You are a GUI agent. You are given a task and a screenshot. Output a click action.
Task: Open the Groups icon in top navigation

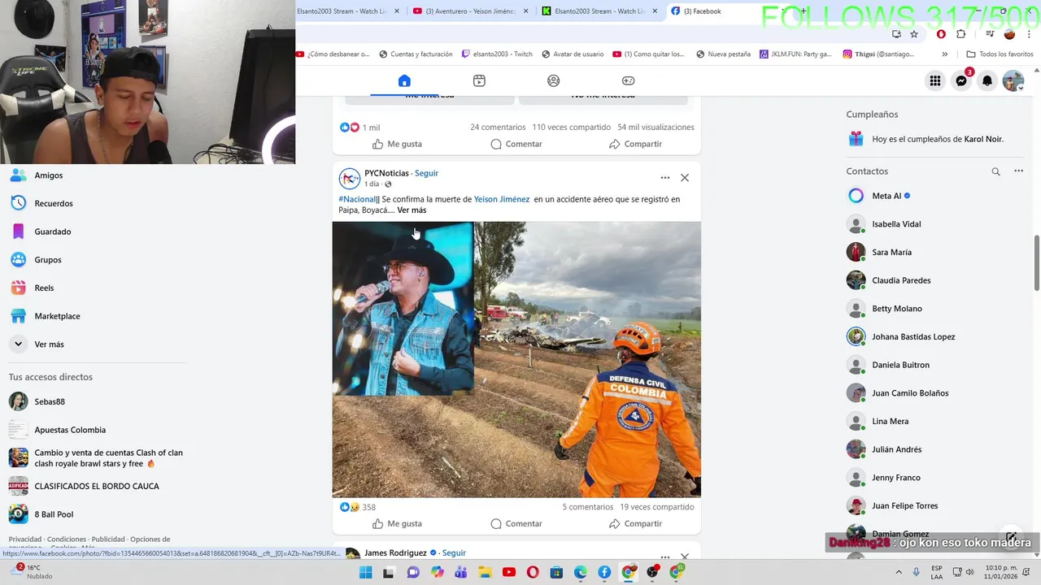[554, 80]
